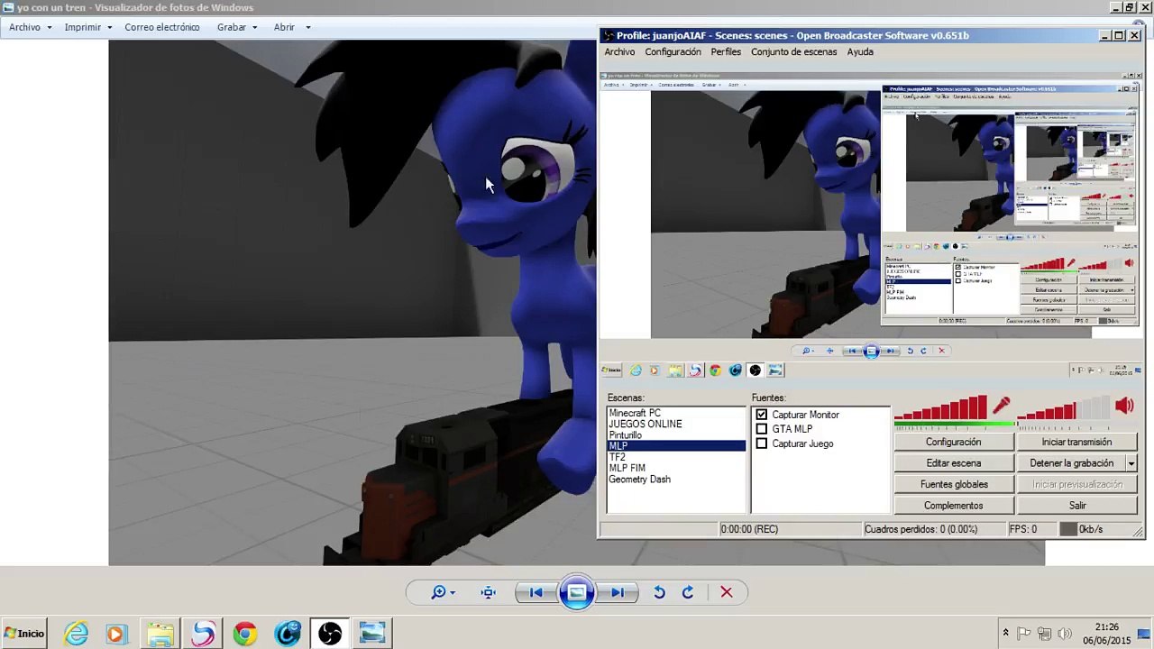The height and width of the screenshot is (649, 1154).
Task: Open the volume tray icon
Action: point(1064,634)
